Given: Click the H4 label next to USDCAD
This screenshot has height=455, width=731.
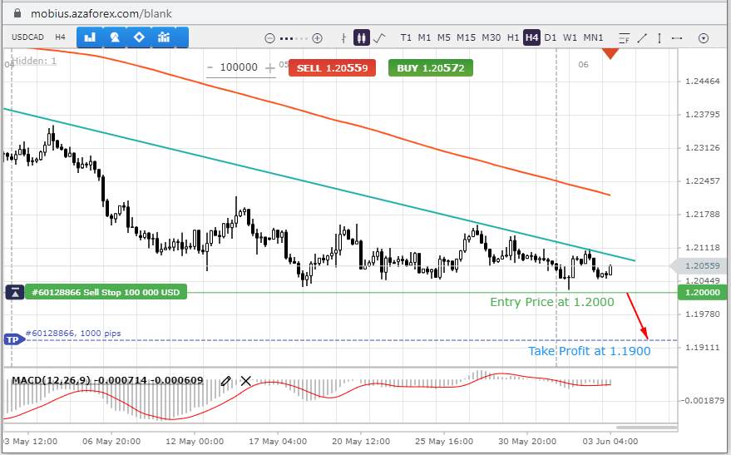Looking at the screenshot, I should [60, 37].
